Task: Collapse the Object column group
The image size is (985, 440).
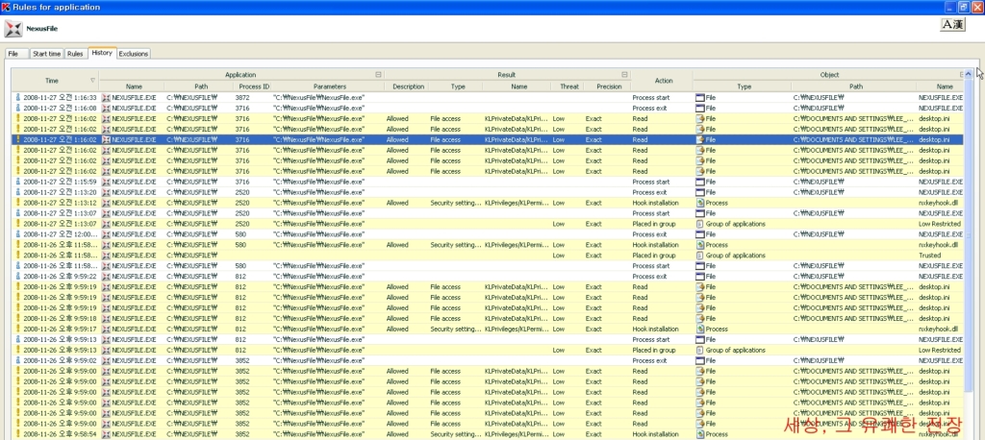Action: [x=961, y=75]
